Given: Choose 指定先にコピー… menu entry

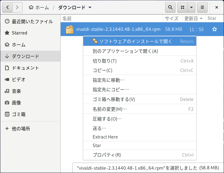Looking at the screenshot, I should tap(140, 89).
